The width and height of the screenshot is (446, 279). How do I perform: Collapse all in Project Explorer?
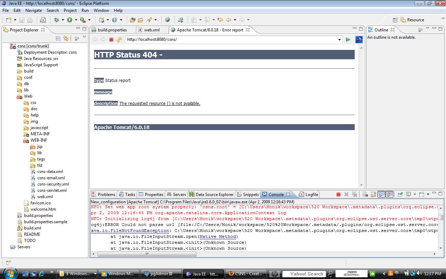coord(58,38)
